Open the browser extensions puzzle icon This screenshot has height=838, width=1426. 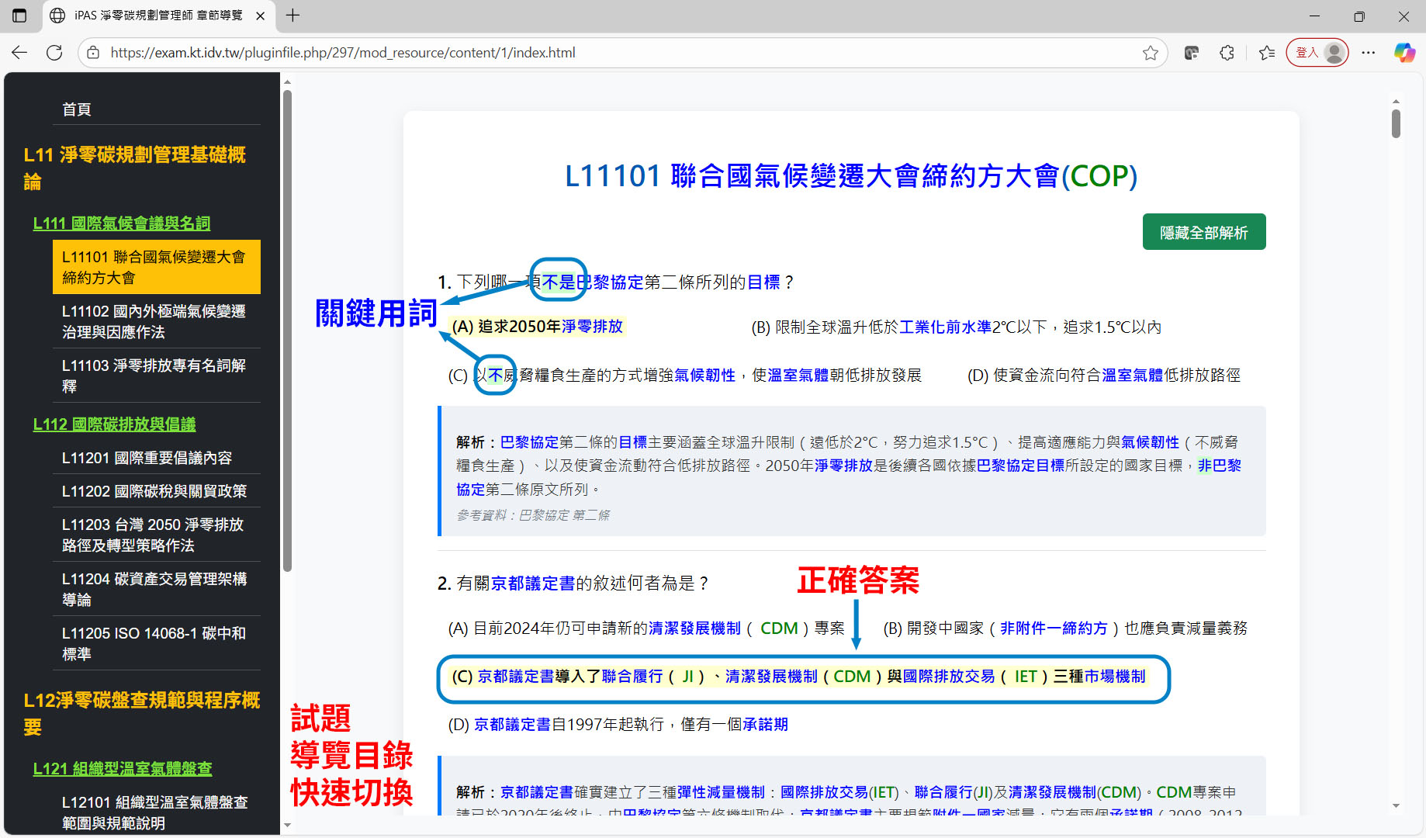(1227, 53)
